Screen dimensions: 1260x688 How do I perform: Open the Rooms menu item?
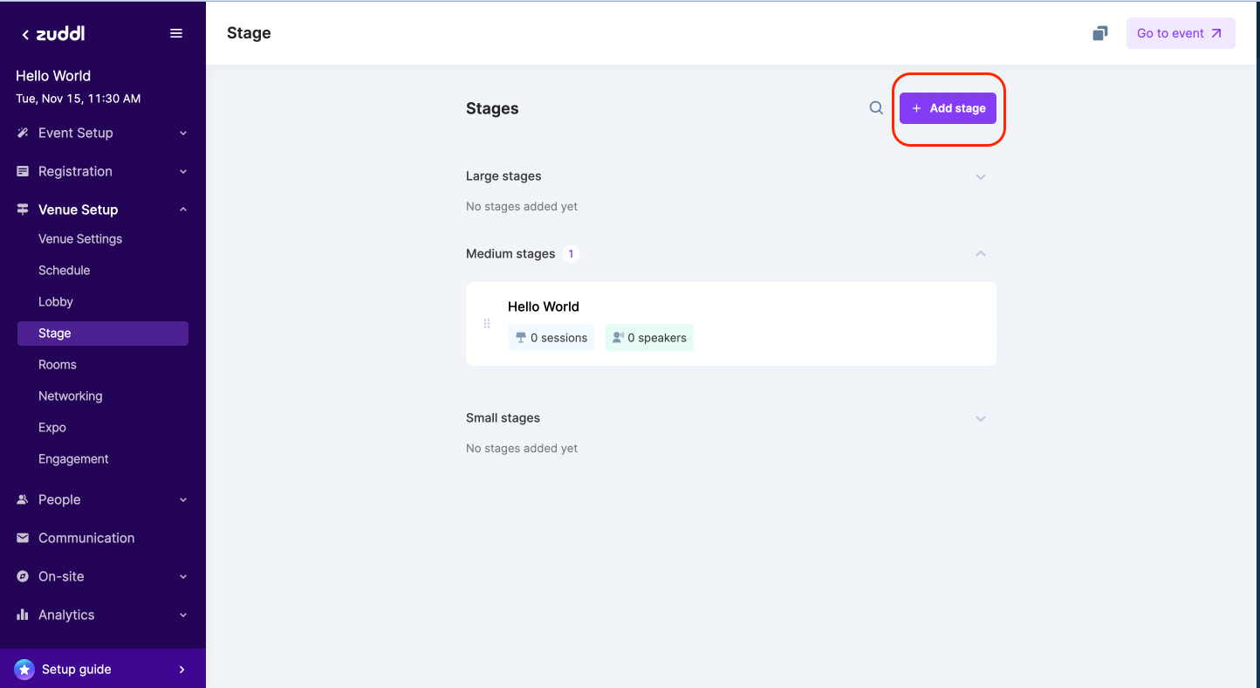point(58,365)
